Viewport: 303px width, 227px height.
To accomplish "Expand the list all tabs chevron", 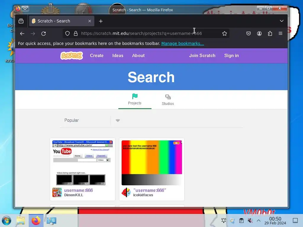I will [282, 21].
